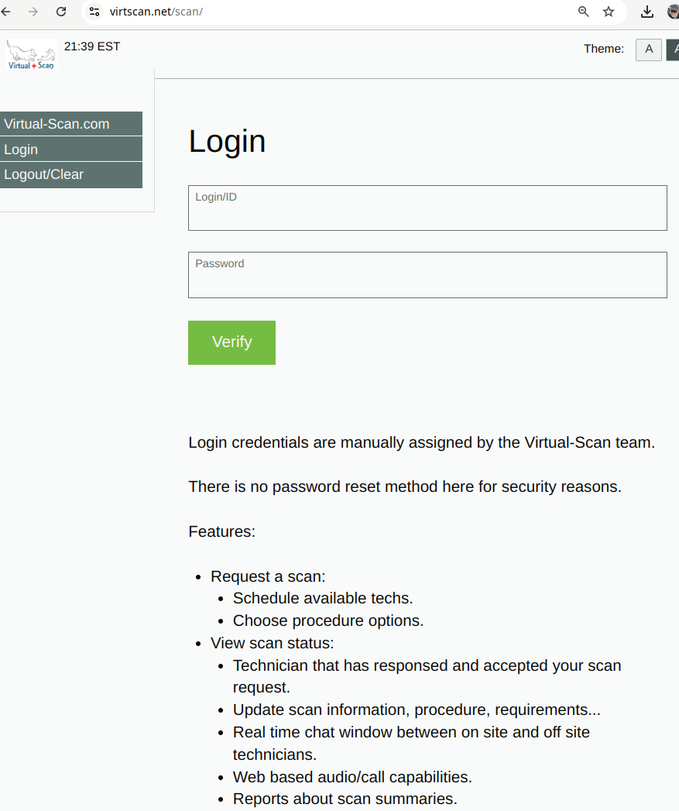
Task: Click the browser forward arrow
Action: [33, 12]
